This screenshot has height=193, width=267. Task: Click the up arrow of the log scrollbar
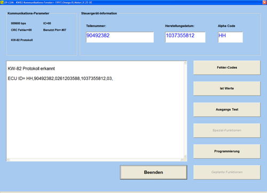[185, 63]
